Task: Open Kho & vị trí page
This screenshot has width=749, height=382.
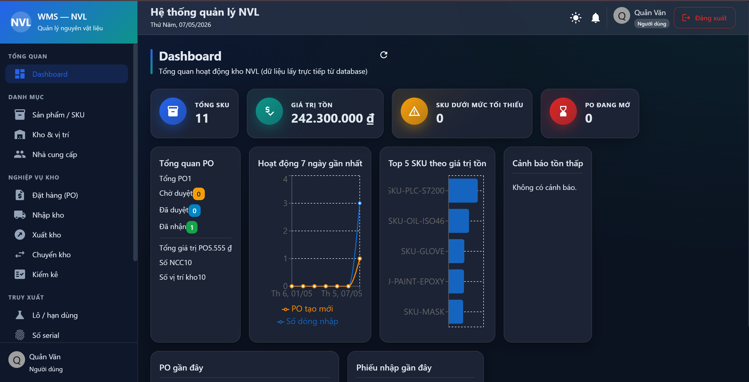Action: (67, 134)
